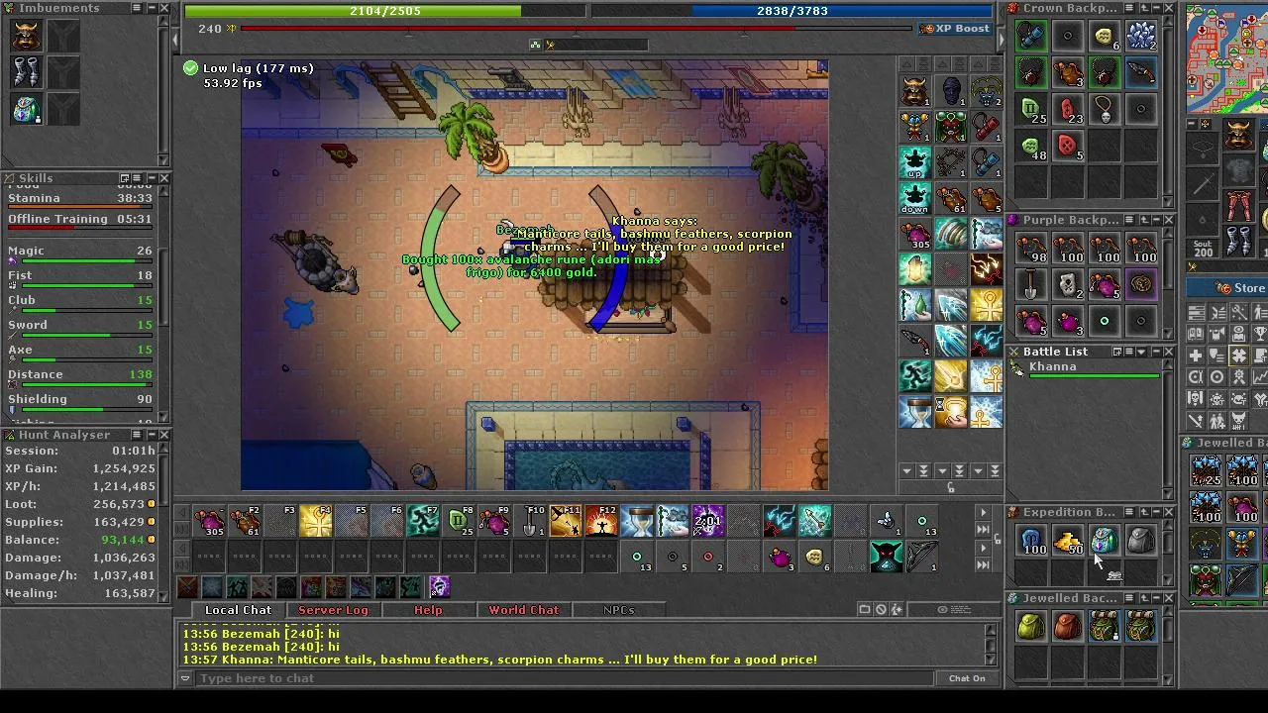This screenshot has height=713, width=1268.
Task: Go up one level from Purple Backpack
Action: tap(1143, 220)
